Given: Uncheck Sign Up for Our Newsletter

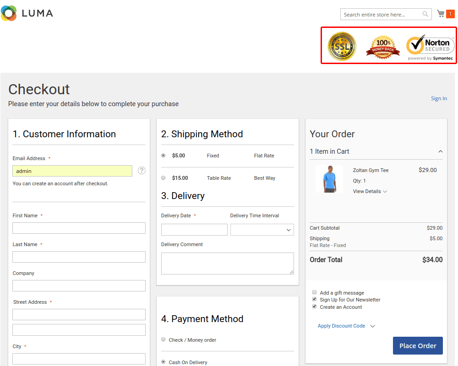Looking at the screenshot, I should 315,299.
